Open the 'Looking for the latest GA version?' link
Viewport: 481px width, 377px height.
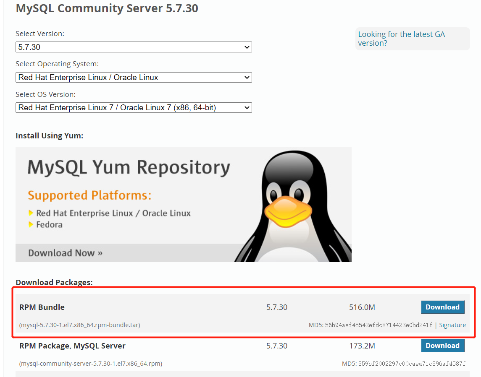point(401,39)
